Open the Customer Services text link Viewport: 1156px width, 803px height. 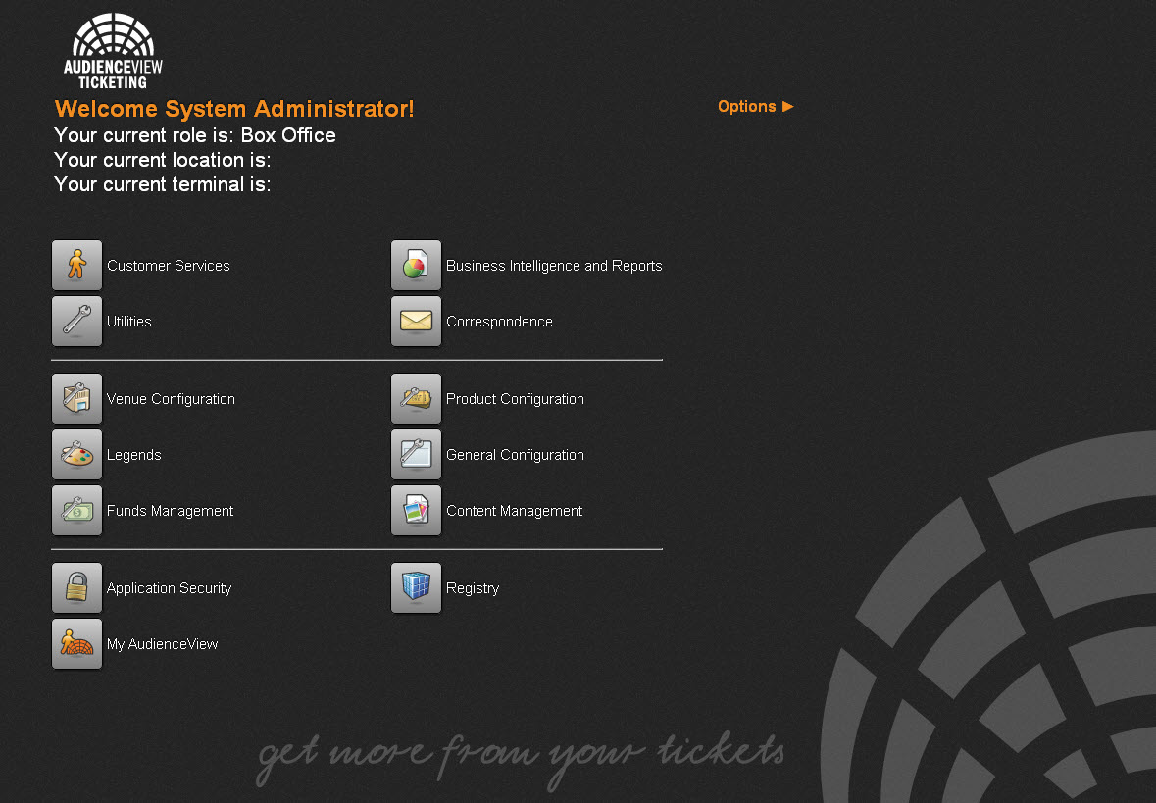pos(168,266)
